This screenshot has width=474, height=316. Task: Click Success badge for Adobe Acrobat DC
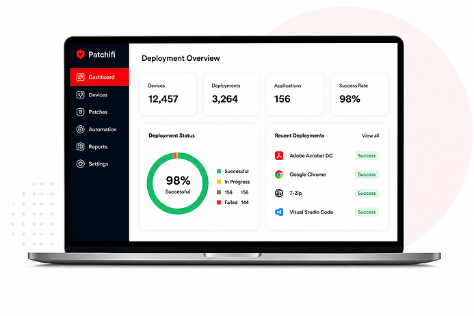(x=367, y=156)
